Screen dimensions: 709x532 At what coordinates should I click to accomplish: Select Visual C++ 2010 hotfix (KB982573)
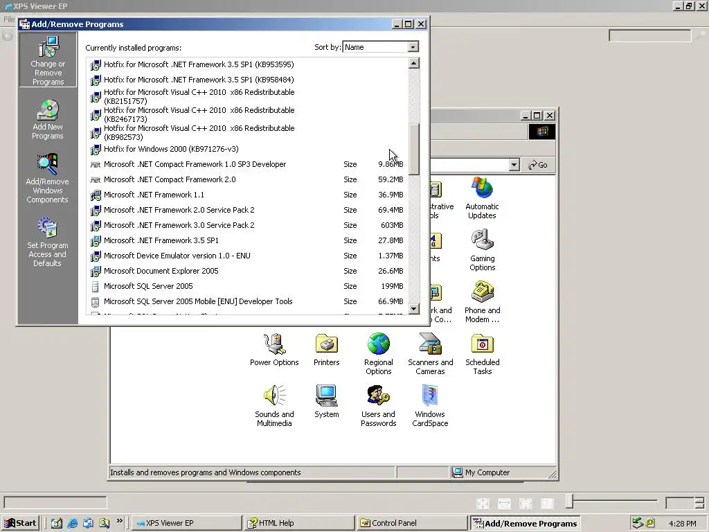pyautogui.click(x=246, y=132)
